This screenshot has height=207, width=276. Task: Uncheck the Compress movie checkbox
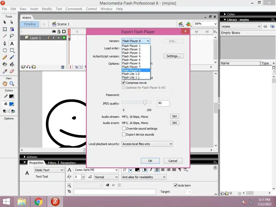click(x=123, y=82)
